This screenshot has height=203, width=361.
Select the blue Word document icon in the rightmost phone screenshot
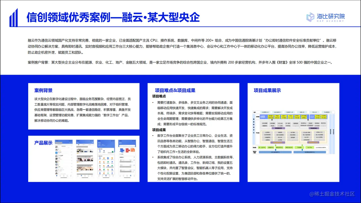coord(122,150)
